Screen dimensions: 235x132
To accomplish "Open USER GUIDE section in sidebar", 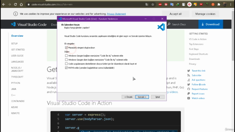I will 17,56.
